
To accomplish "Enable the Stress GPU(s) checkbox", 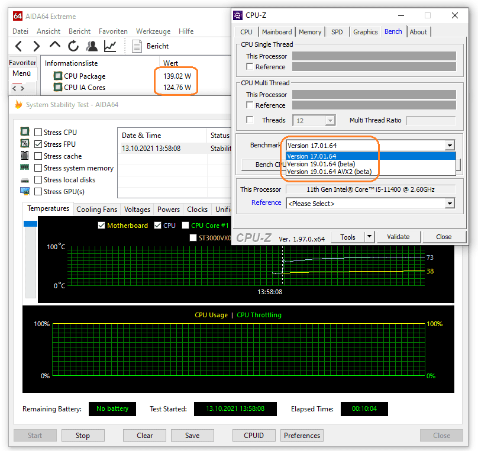I will coord(38,192).
